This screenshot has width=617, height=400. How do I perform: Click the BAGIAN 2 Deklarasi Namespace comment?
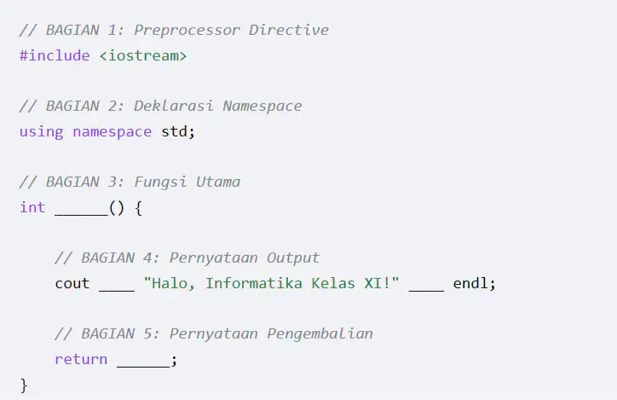160,107
